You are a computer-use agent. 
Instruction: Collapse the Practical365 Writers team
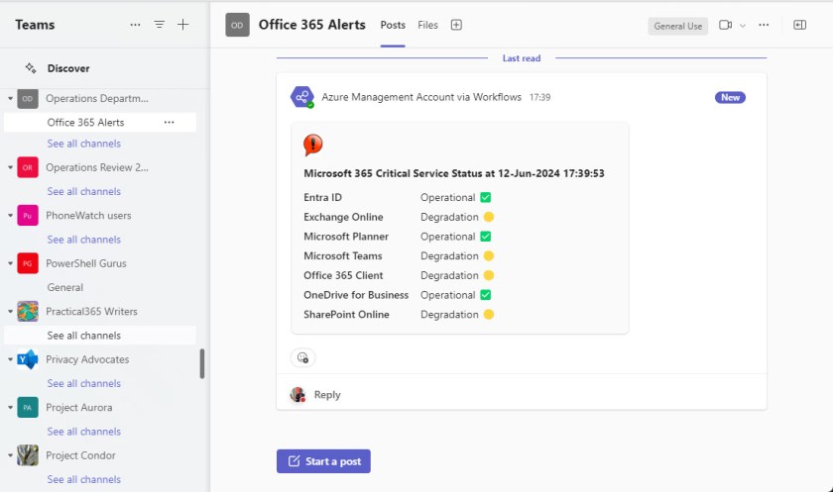point(10,312)
